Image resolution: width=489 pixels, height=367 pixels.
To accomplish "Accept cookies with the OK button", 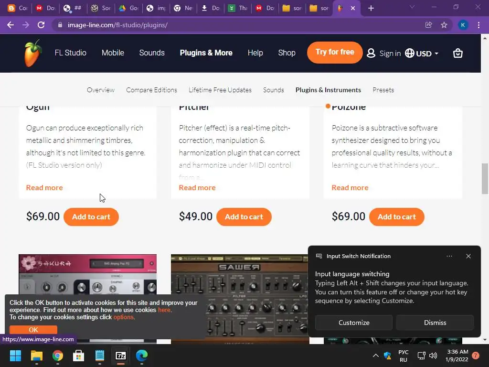I will 33,330.
